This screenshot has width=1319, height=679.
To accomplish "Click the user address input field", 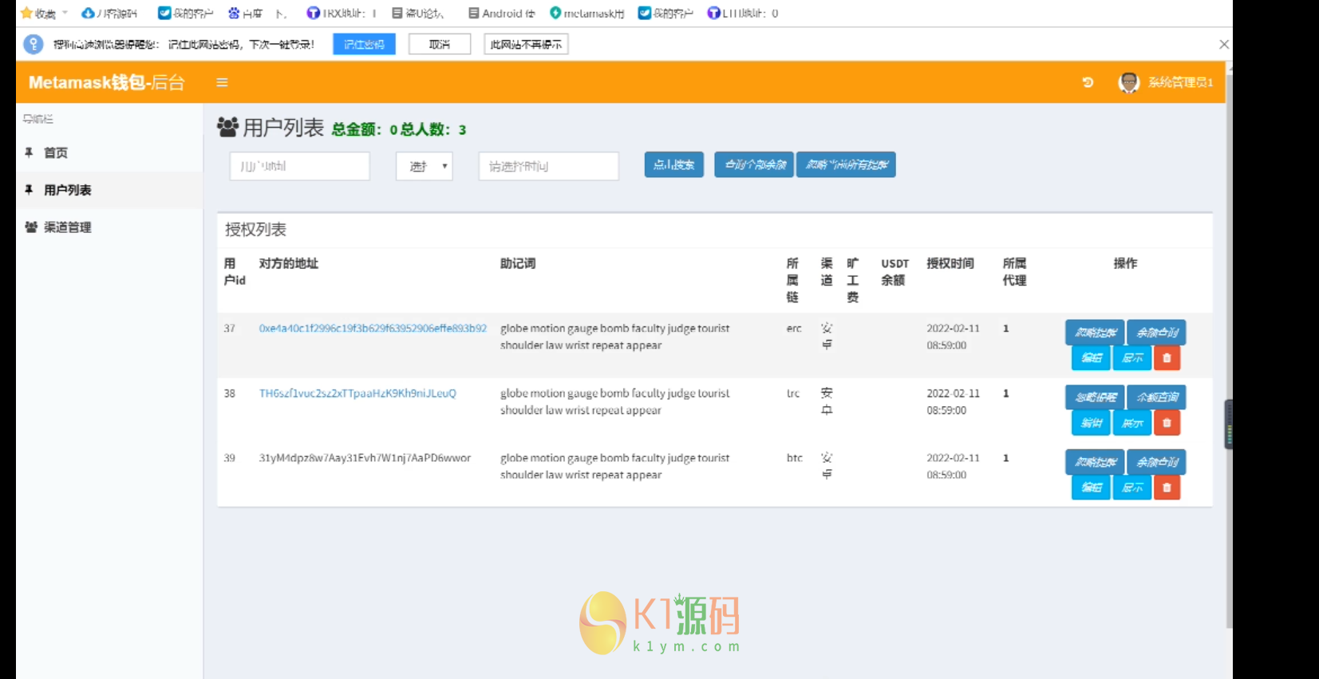I will click(x=299, y=166).
